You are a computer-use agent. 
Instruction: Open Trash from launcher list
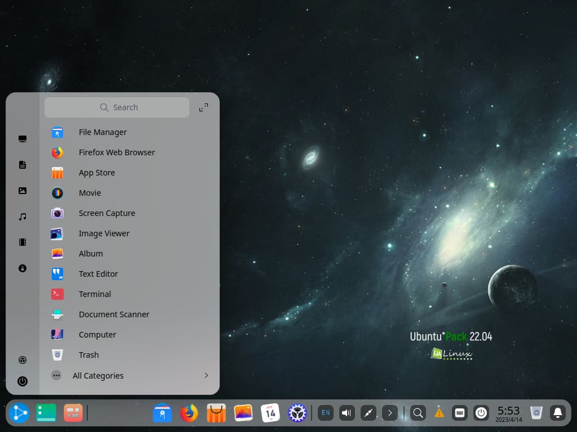(130, 354)
